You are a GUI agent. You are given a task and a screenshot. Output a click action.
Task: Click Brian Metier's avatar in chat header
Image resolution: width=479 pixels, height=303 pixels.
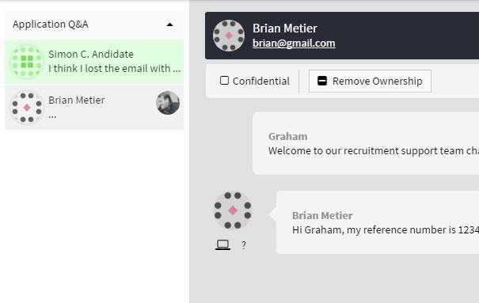229,36
